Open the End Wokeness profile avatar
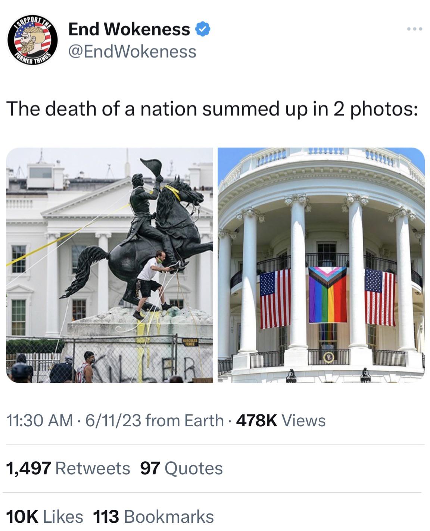The width and height of the screenshot is (430, 531). click(x=33, y=41)
